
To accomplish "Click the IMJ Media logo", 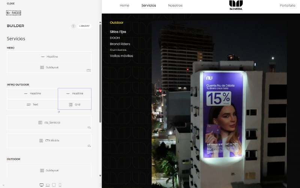I will click(236, 5).
